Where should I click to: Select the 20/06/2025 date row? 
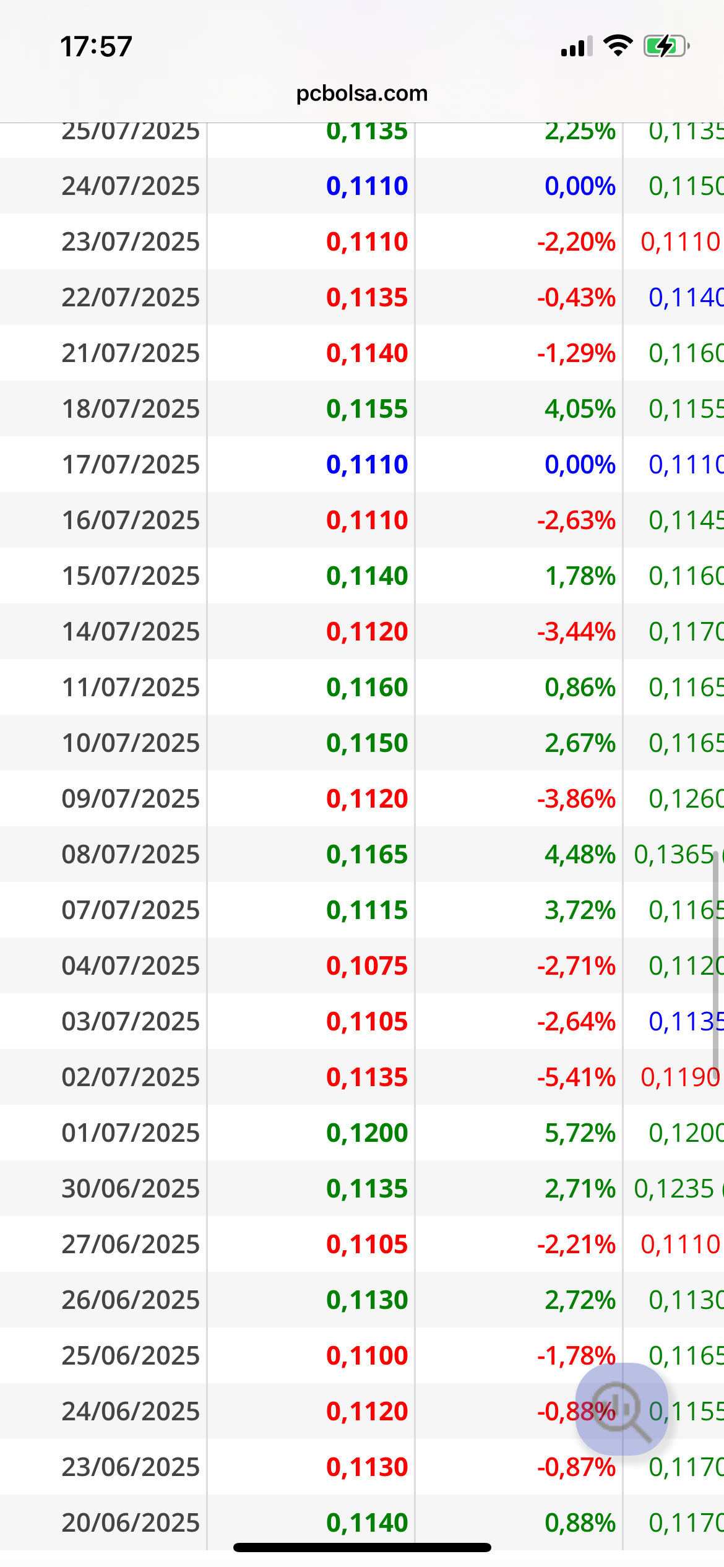(362, 1522)
